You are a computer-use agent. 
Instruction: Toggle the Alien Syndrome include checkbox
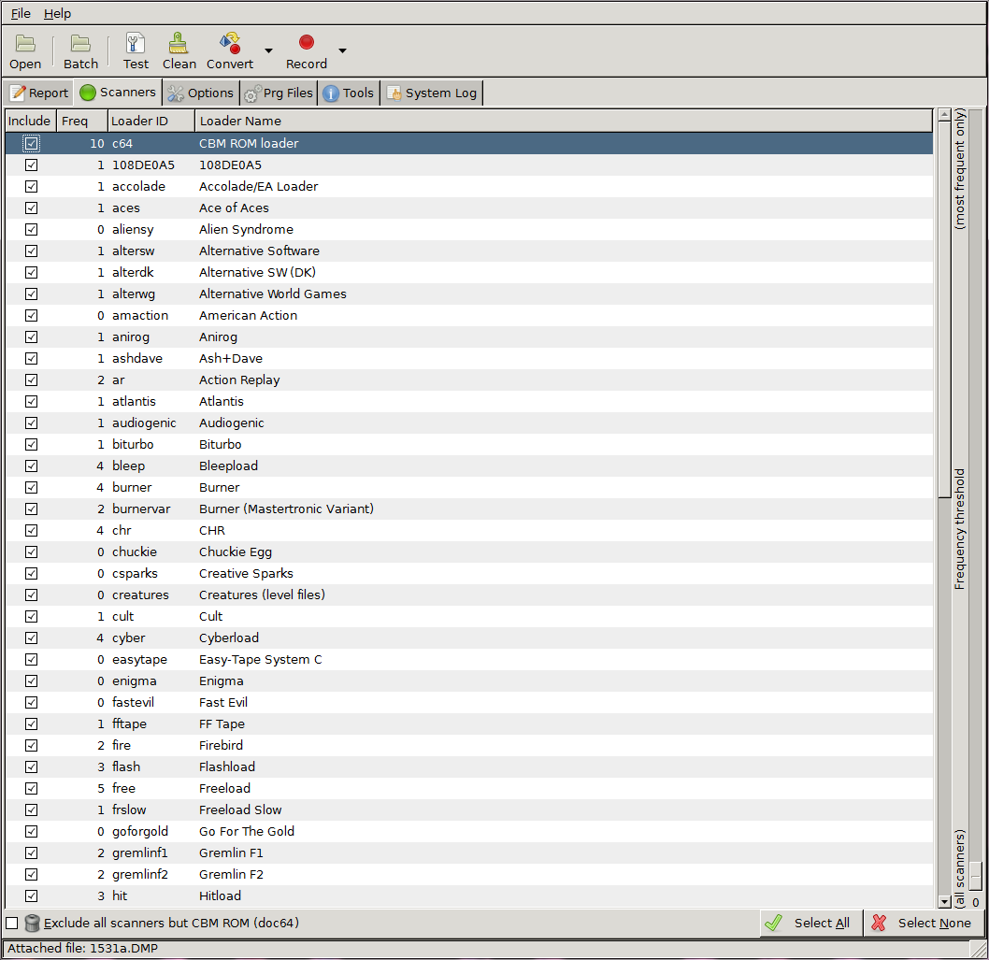coord(31,230)
